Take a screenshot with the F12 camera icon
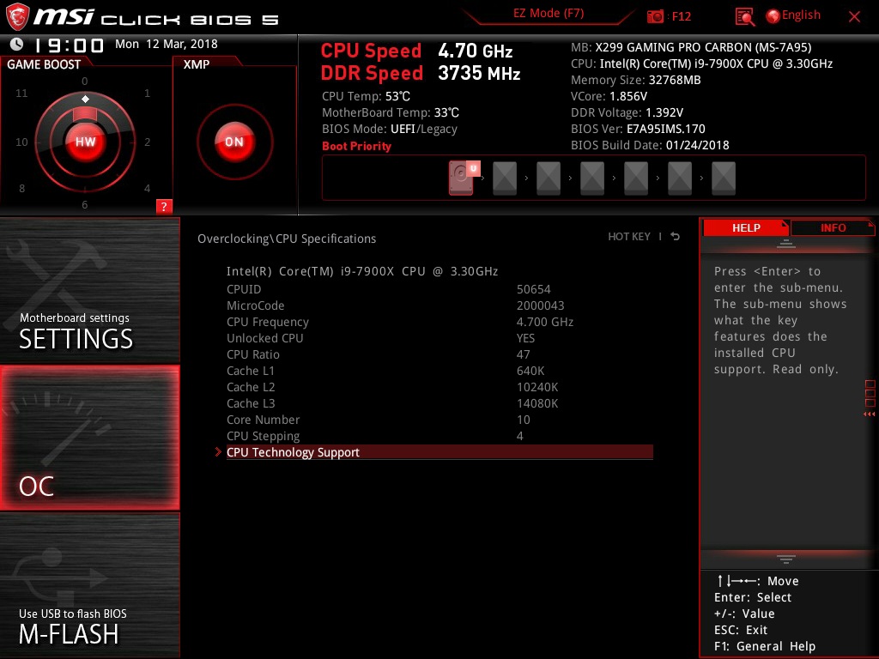Screen dimensions: 879x659 point(655,16)
